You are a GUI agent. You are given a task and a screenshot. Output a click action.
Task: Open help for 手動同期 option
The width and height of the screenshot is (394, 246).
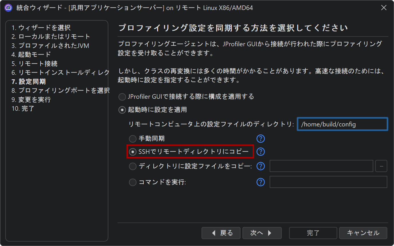tap(260, 139)
